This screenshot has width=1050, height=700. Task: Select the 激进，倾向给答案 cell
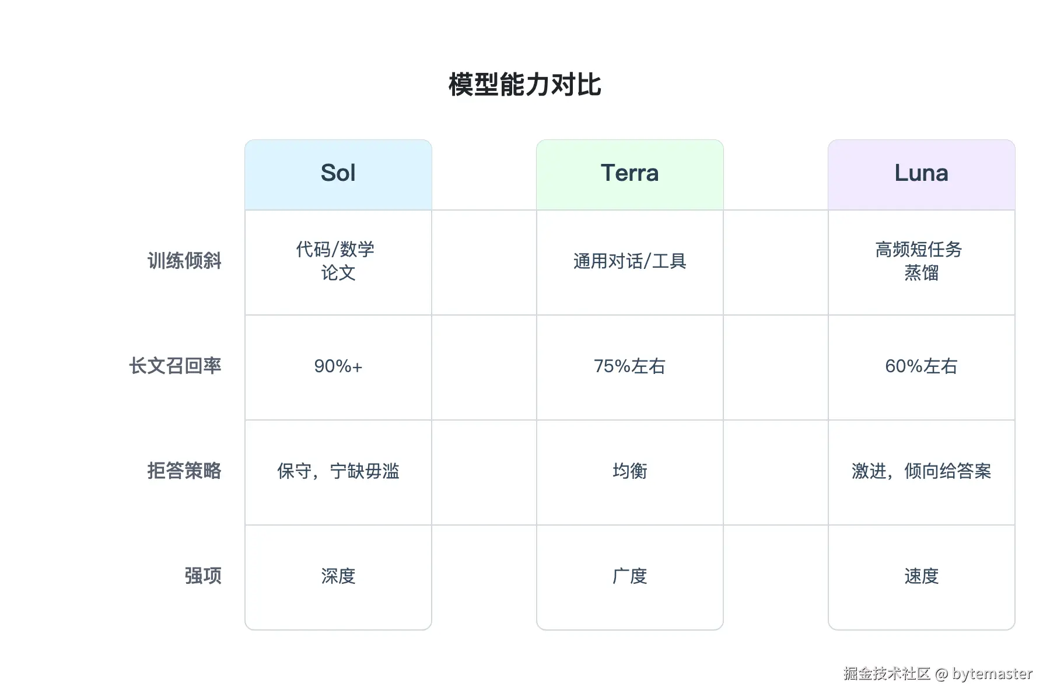tap(922, 473)
